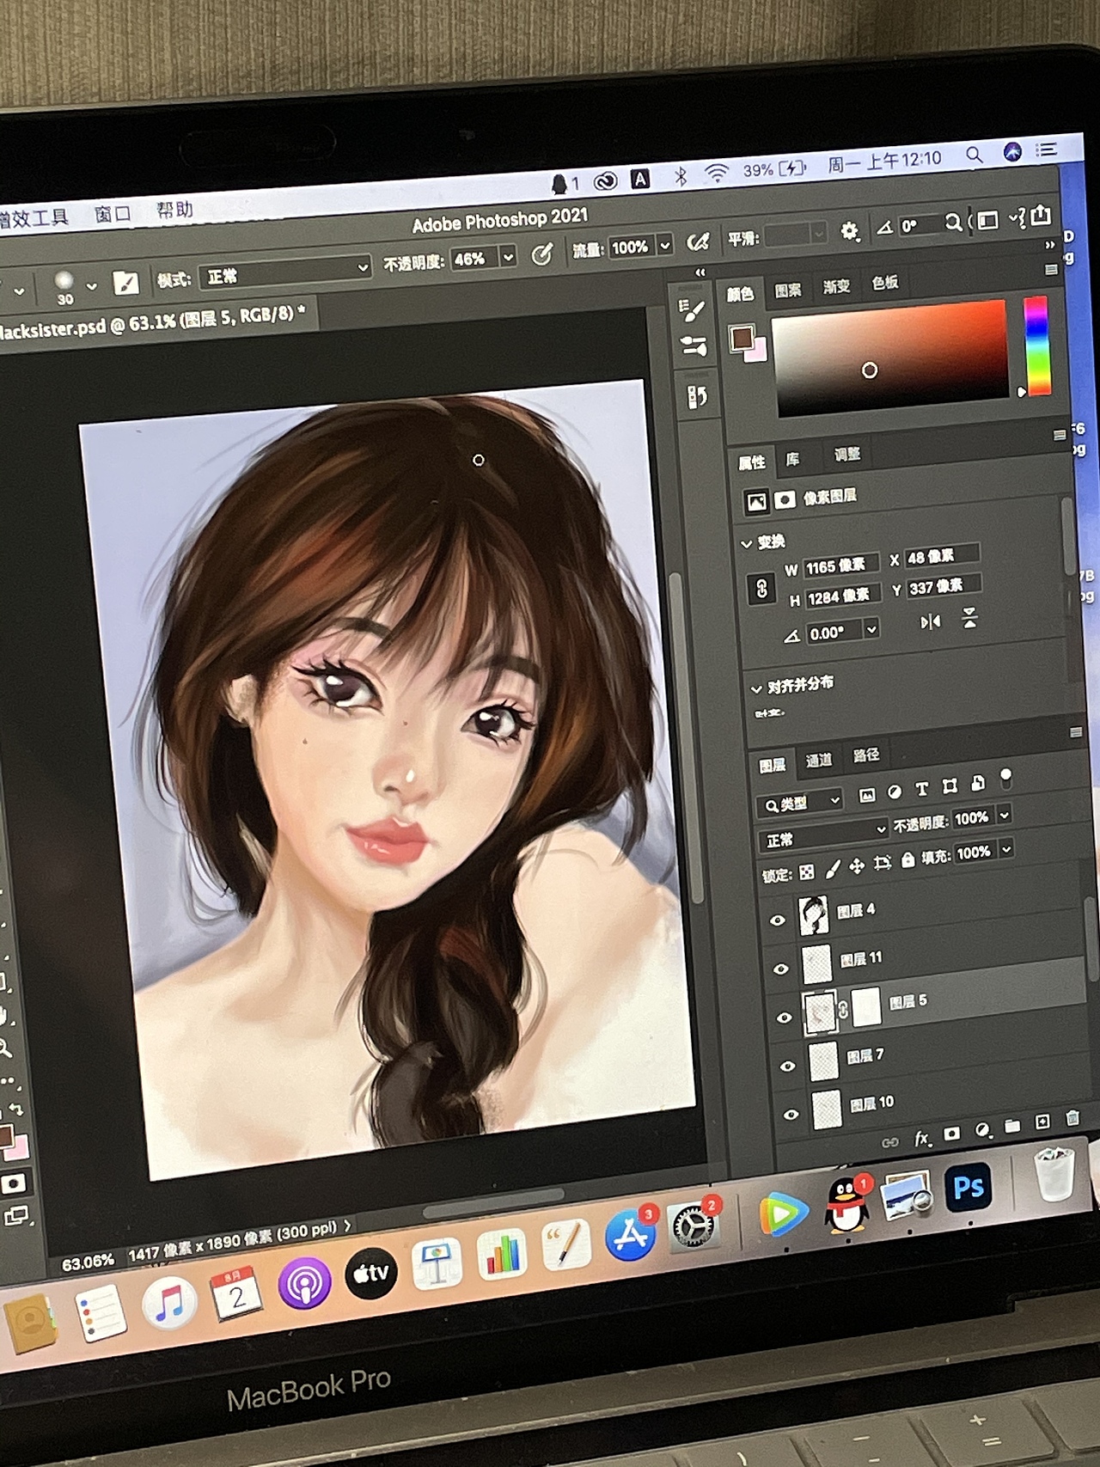Image resolution: width=1100 pixels, height=1467 pixels.
Task: Filter layers by type layer icon
Action: [x=922, y=789]
